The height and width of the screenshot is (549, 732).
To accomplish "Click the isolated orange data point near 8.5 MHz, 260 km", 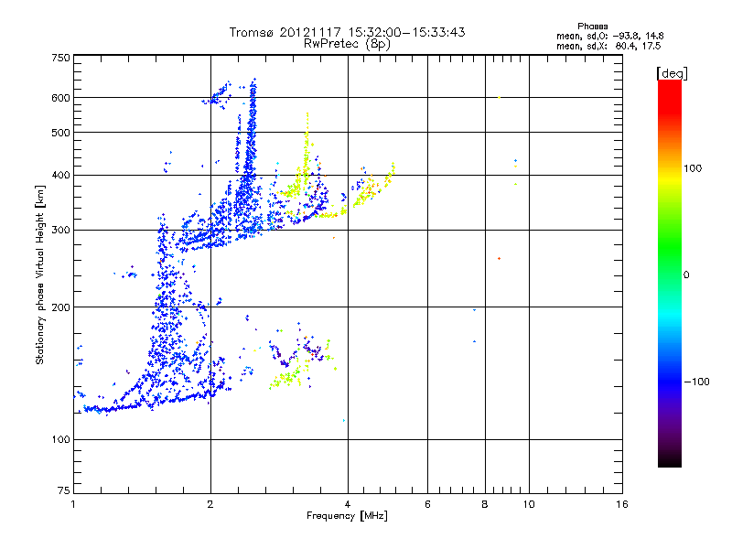I will (x=499, y=259).
